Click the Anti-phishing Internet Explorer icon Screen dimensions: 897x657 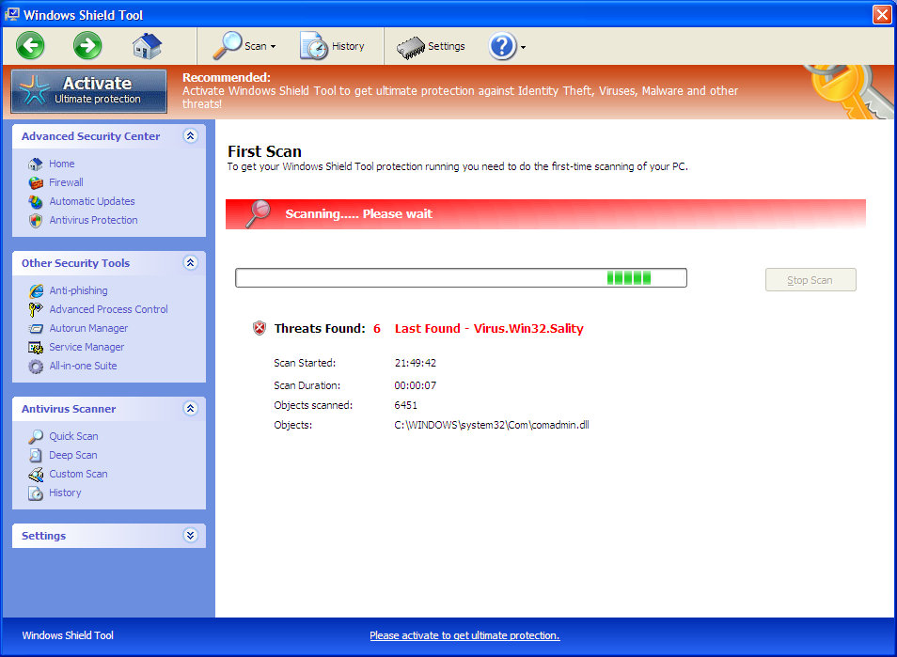pyautogui.click(x=36, y=291)
